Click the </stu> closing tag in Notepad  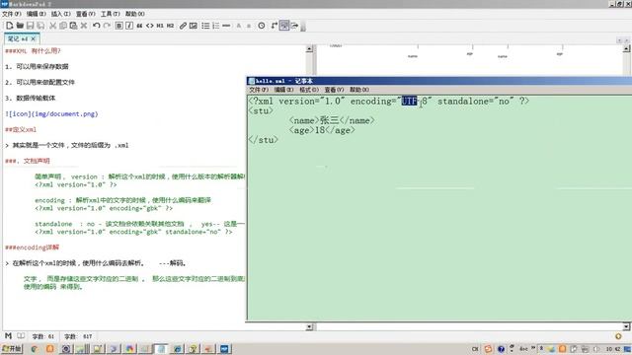tap(264, 140)
